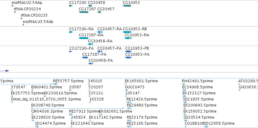Viewport: 258px width, 128px height.
Task: Click the EK230019.5prime label
Action: pyautogui.click(x=61, y=93)
